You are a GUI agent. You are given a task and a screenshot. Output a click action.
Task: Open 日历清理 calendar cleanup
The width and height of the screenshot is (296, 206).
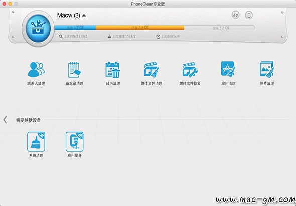coord(113,73)
